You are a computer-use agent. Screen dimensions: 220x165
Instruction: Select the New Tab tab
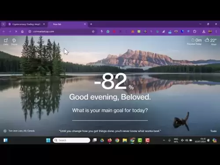point(68,24)
